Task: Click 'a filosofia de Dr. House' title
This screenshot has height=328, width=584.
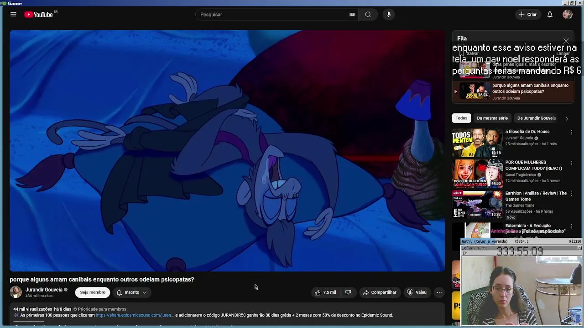Action: (527, 132)
